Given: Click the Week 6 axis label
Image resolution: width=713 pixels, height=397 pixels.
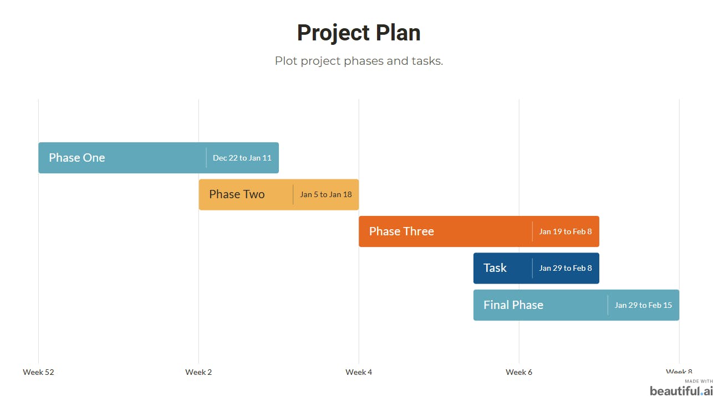Looking at the screenshot, I should tap(519, 372).
